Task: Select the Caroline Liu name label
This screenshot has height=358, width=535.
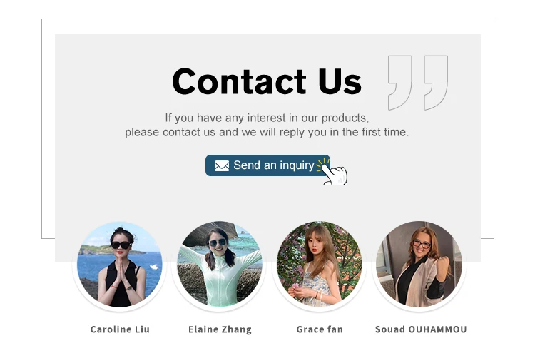Action: coord(120,329)
